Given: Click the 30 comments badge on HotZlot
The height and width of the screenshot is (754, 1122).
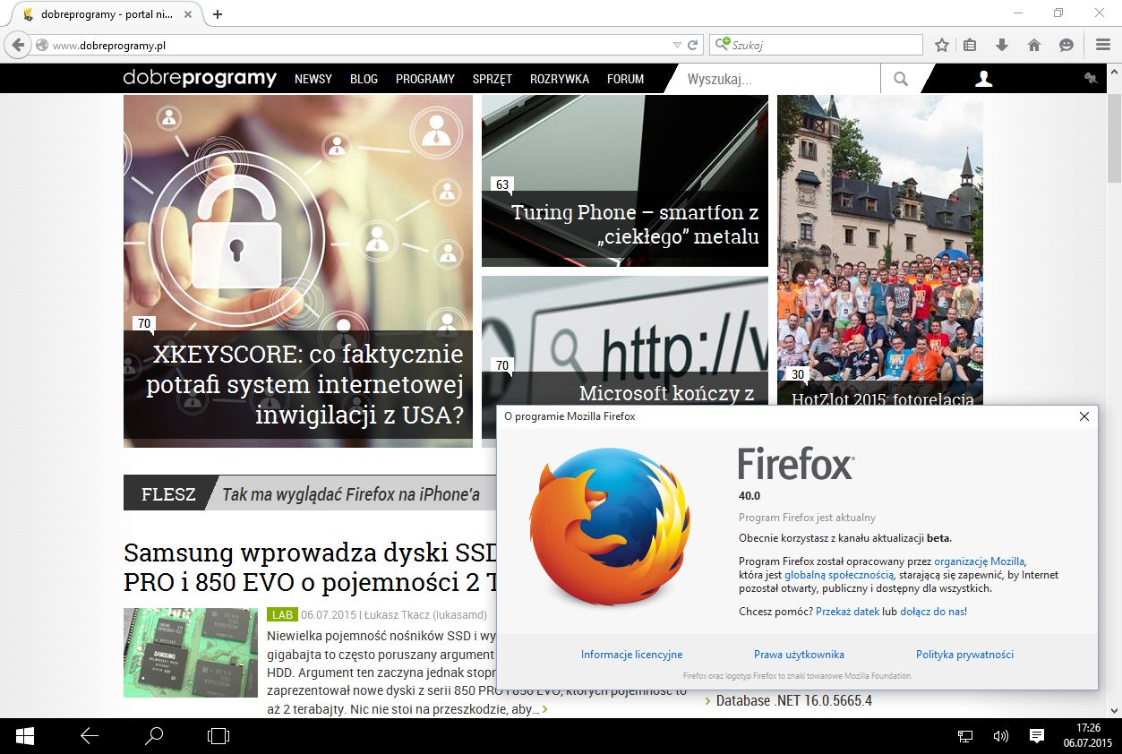Looking at the screenshot, I should [x=797, y=374].
